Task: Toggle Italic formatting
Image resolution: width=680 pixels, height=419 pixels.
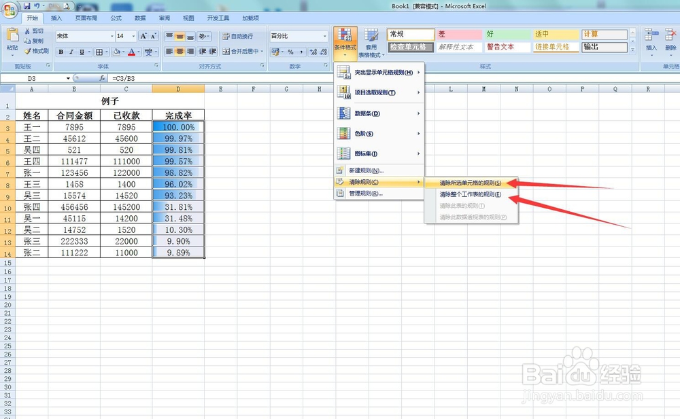Action: coord(71,52)
